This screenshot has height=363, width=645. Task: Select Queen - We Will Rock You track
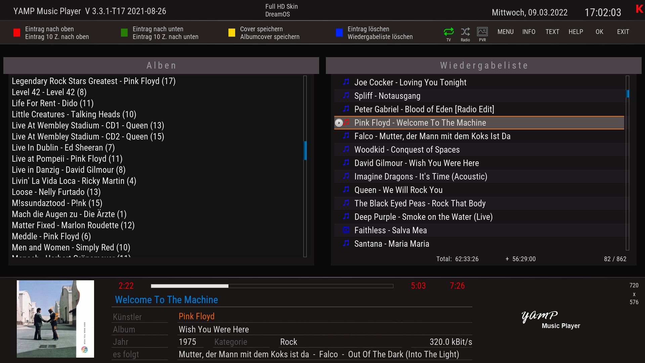398,190
